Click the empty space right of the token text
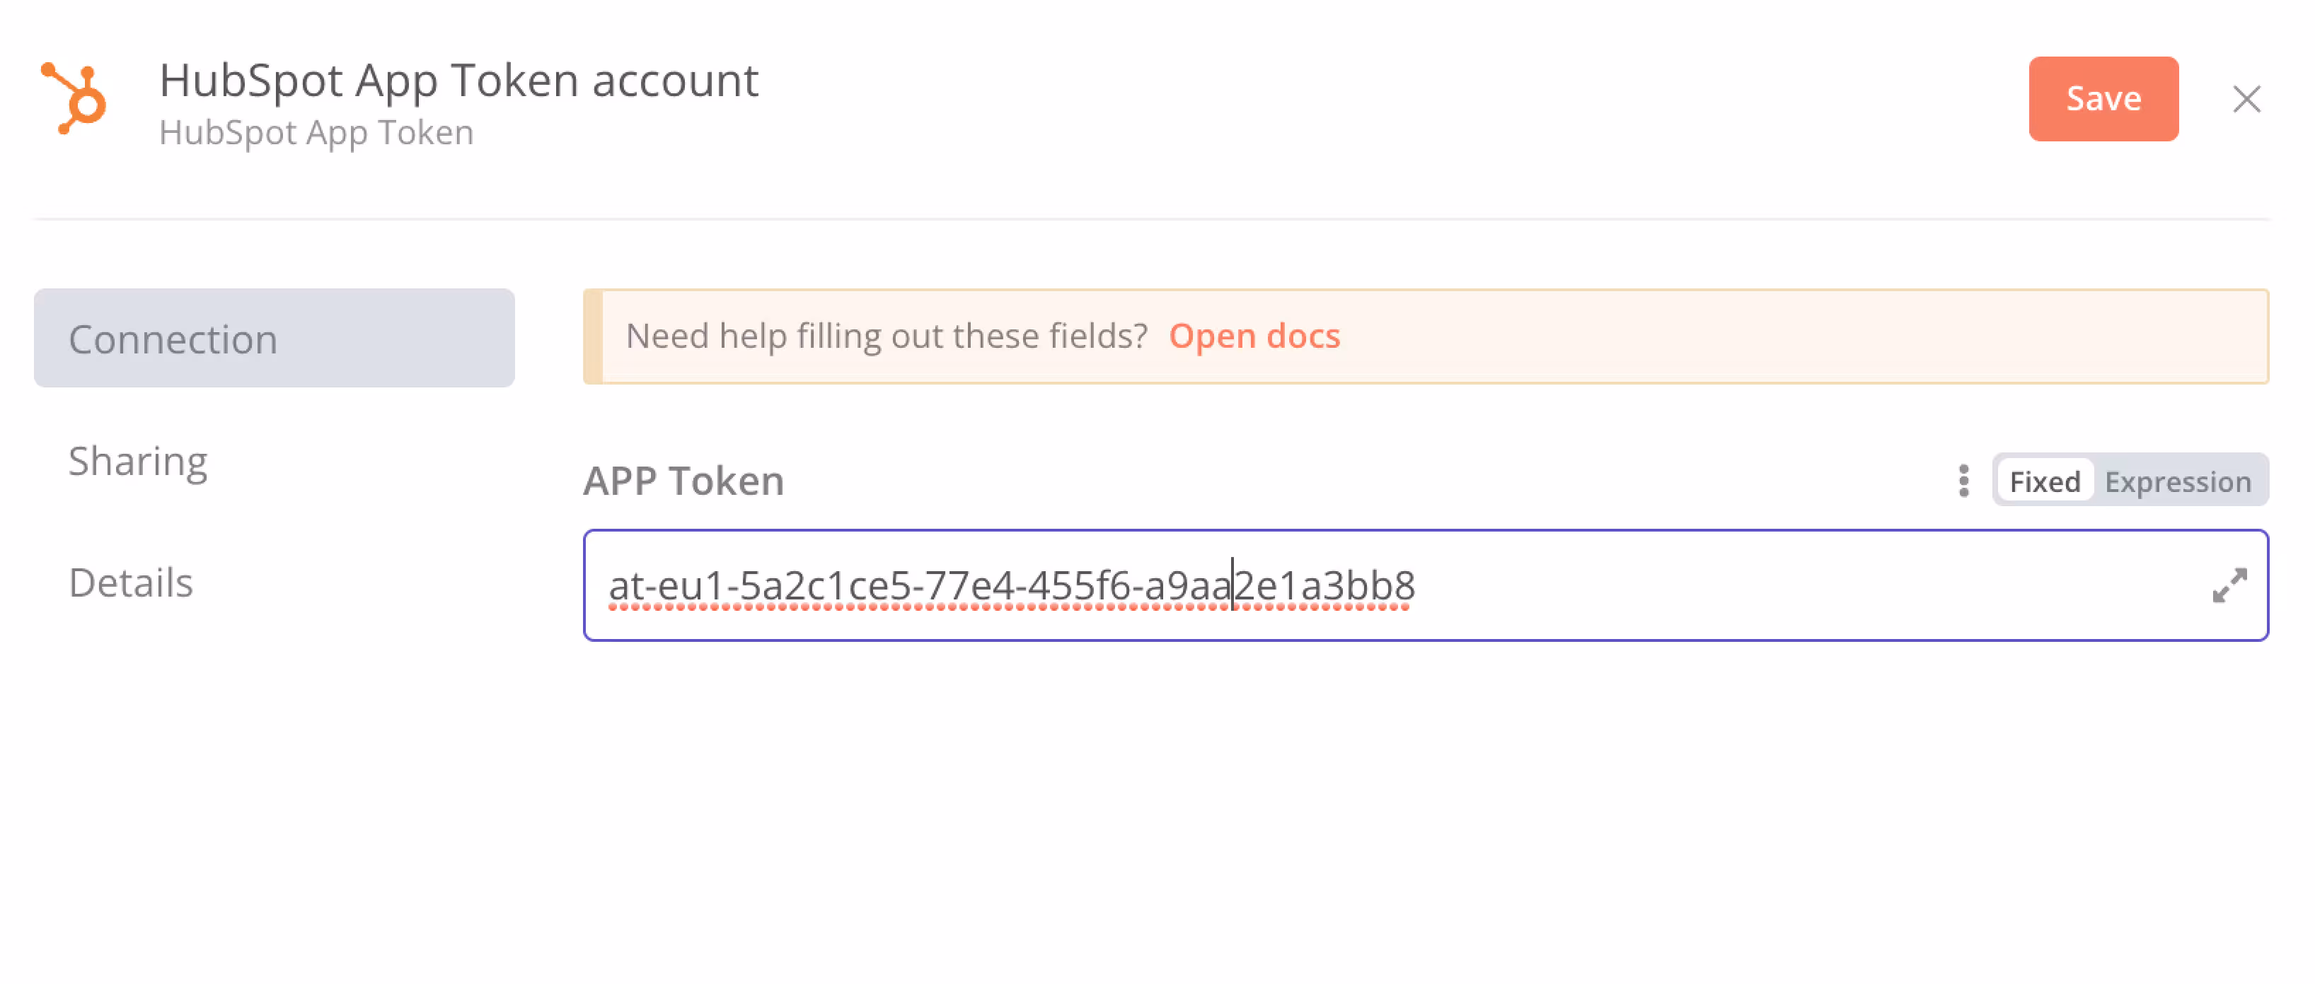Screen dimensions: 2315x984 tap(1797, 585)
